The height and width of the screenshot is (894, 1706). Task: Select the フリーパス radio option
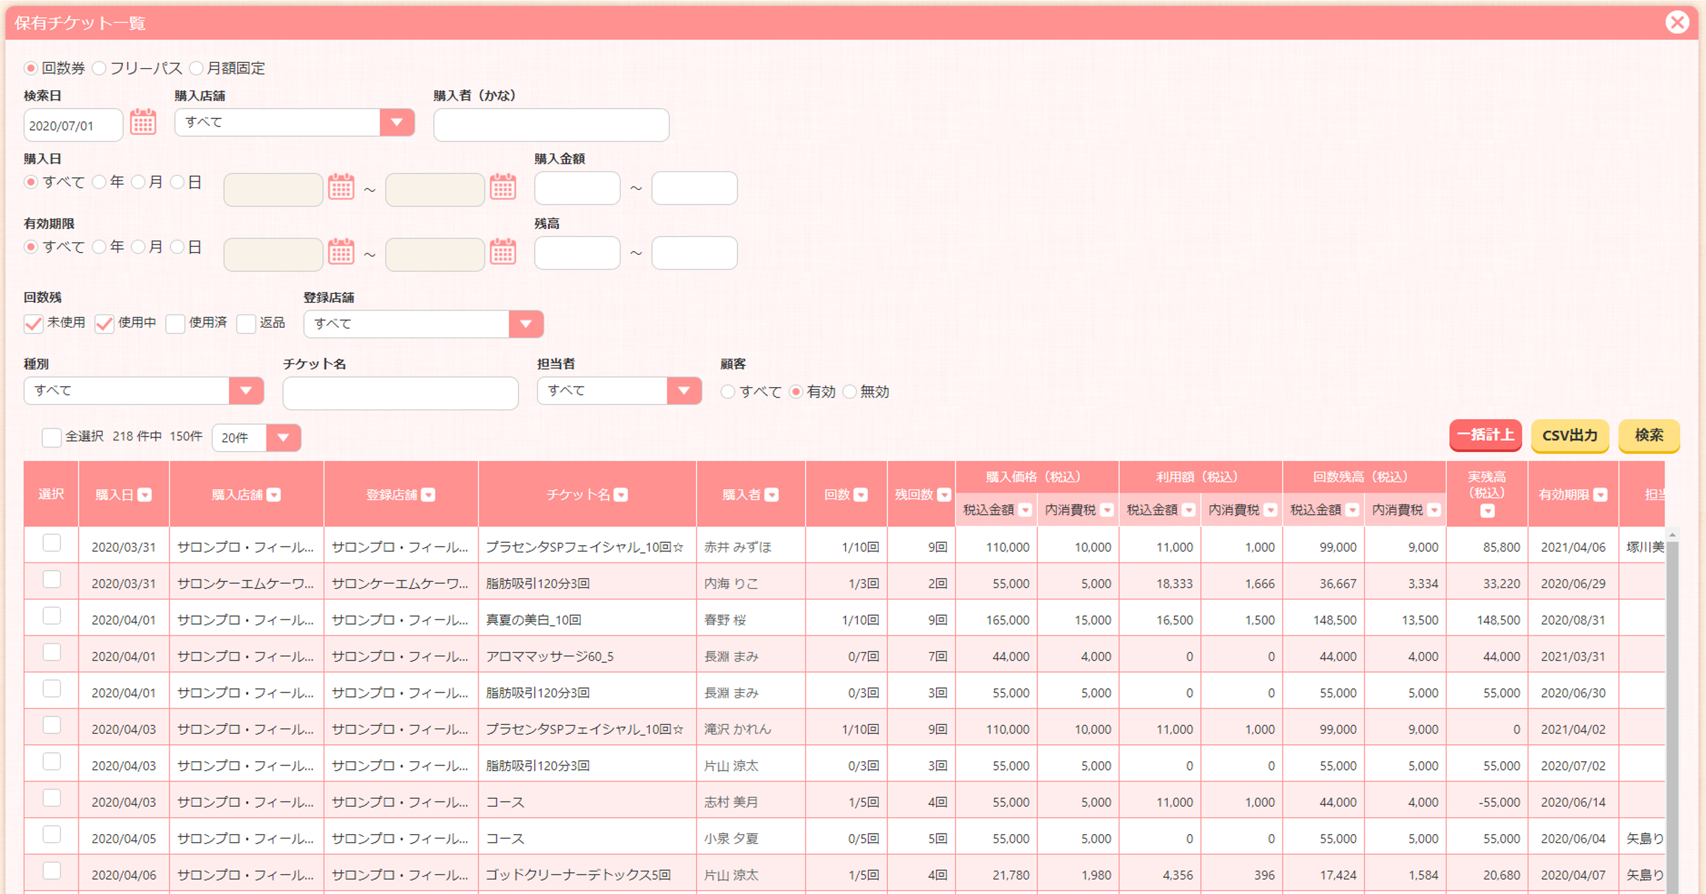[x=99, y=68]
